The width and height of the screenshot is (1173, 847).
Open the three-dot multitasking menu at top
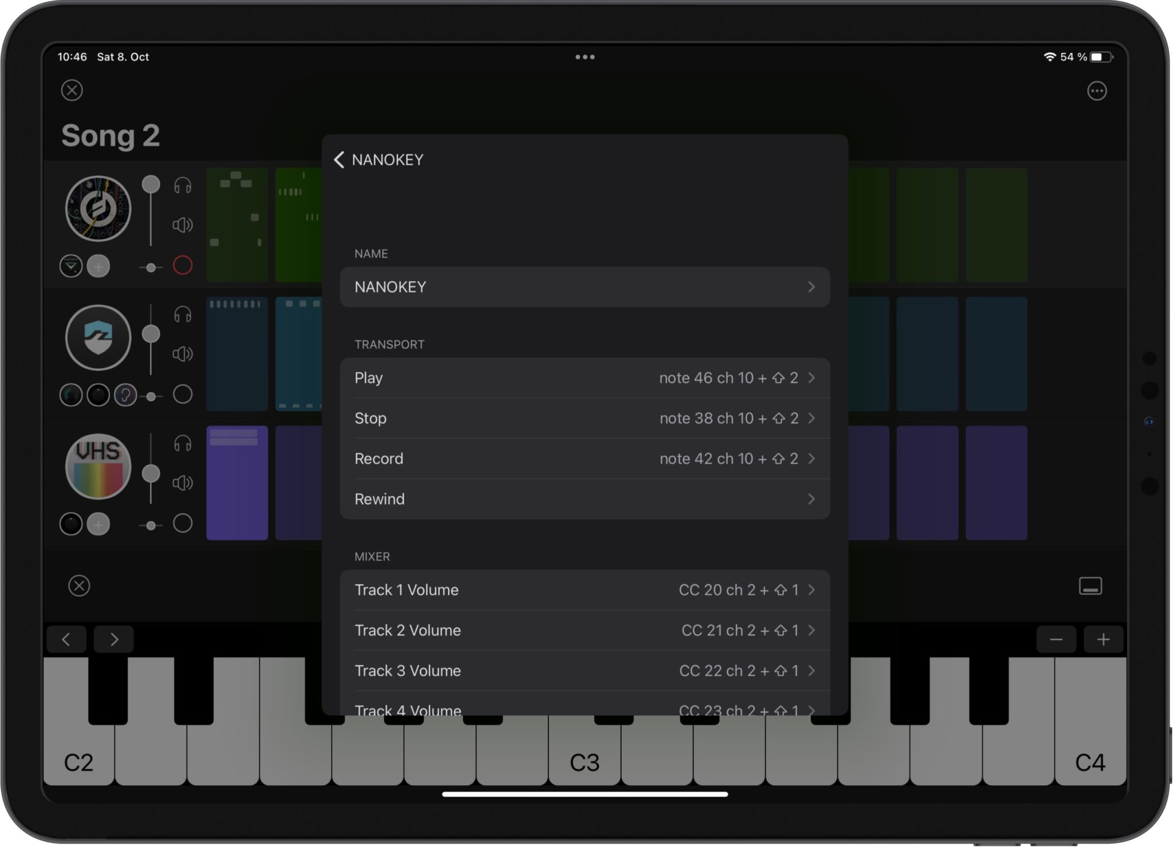tap(585, 57)
